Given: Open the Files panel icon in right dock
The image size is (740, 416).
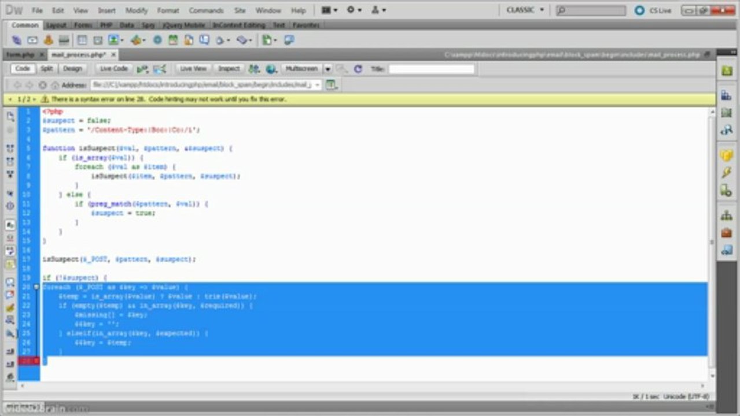Looking at the screenshot, I should (727, 216).
